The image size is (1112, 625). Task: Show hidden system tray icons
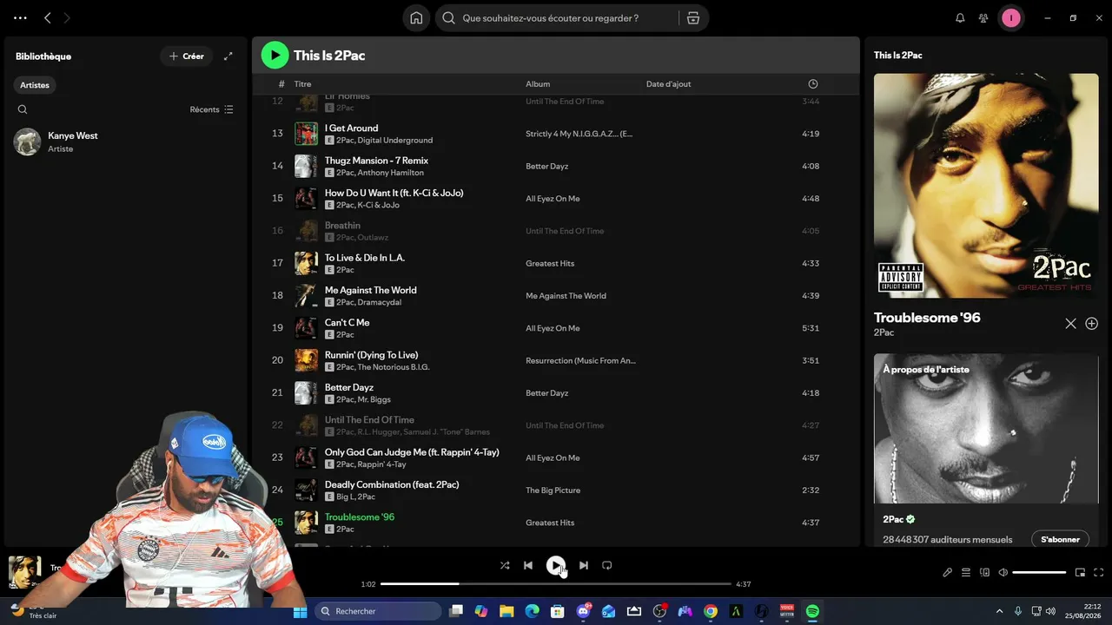[999, 611]
